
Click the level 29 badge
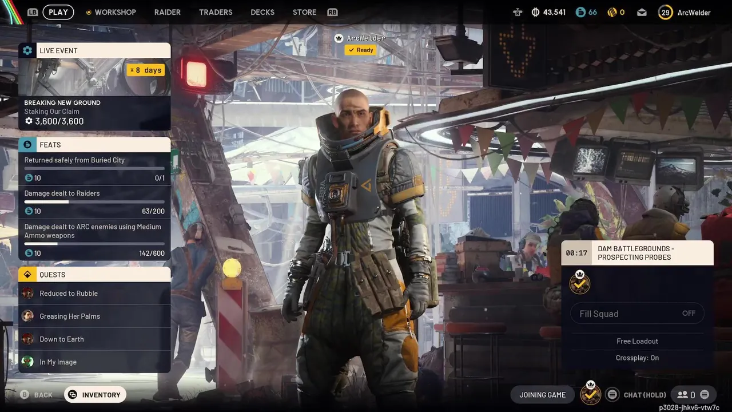click(x=665, y=12)
